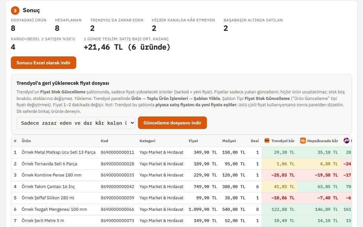Click the 'Hepsiburada kâr' column header text

tap(322, 141)
